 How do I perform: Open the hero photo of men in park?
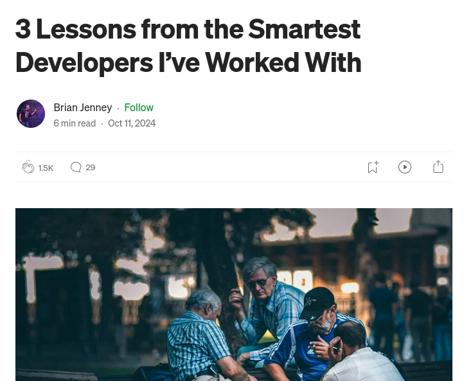pos(234,295)
